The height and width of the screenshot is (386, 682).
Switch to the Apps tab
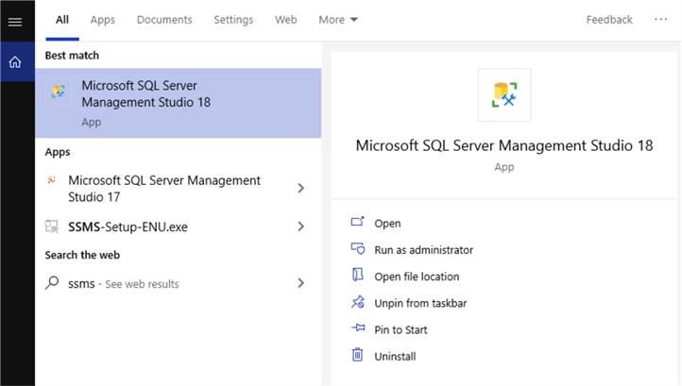point(103,20)
